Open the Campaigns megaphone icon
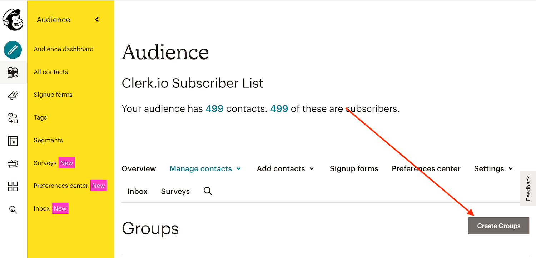The width and height of the screenshot is (536, 258). pos(13,95)
